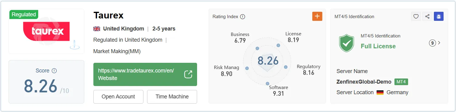Click the Software 9.31 rating label
456x112 pixels.
coord(278,91)
